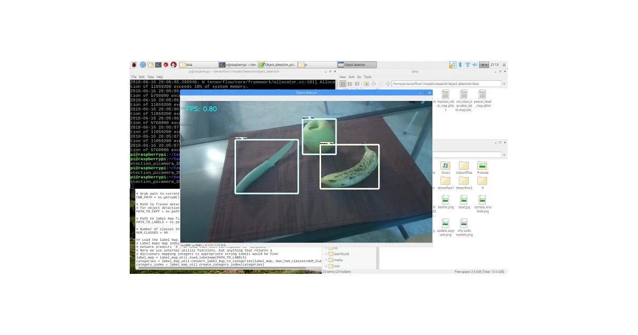Image resolution: width=638 pixels, height=335 pixels.
Task: Select the Music folder
Action: pyautogui.click(x=446, y=167)
